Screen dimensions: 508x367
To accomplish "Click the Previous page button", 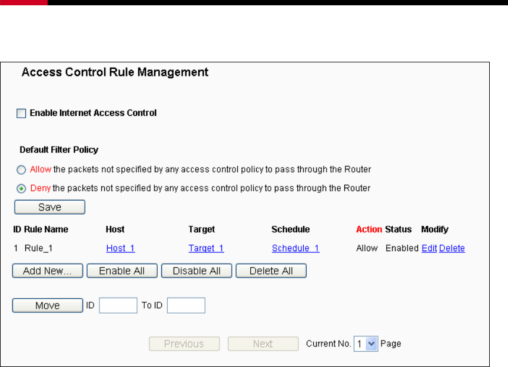I will tap(184, 343).
